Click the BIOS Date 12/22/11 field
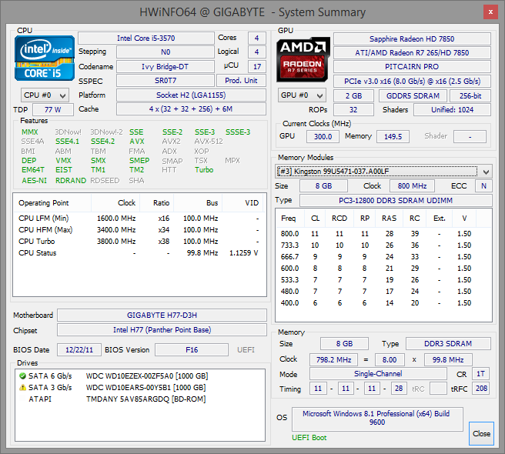Screen dimensions: 505x454 (79, 350)
